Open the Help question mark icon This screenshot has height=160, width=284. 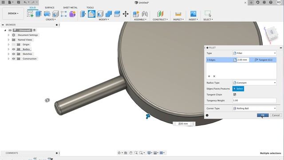(271, 2)
